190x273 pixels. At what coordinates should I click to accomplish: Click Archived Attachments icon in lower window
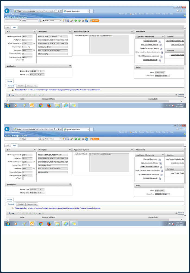pos(160,179)
